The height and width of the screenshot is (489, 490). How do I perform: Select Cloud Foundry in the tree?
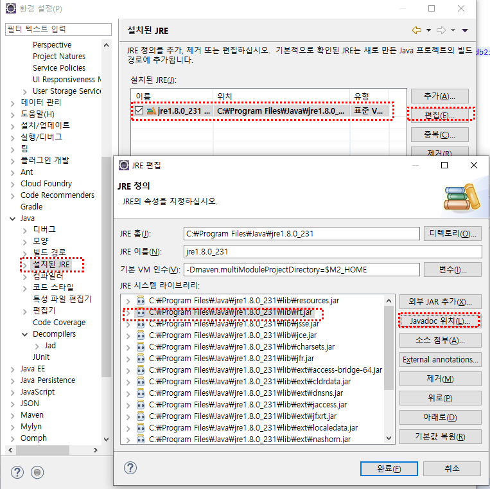[x=46, y=184]
